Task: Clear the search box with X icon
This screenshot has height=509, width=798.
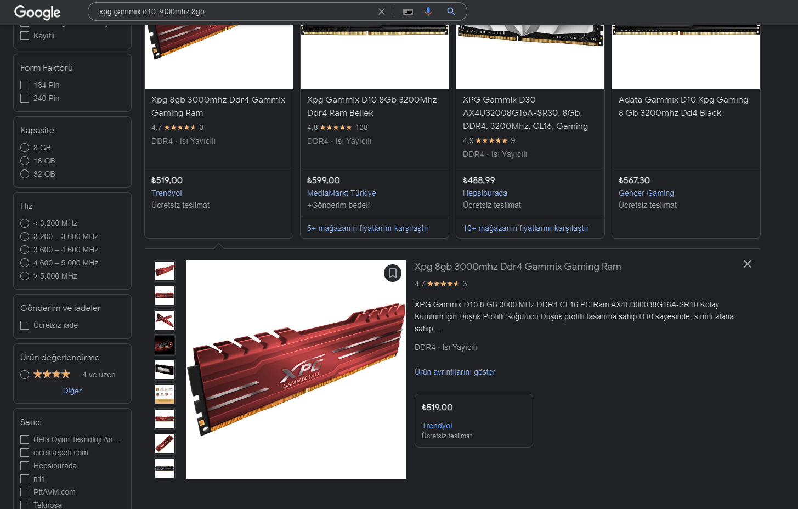Action: pos(382,12)
